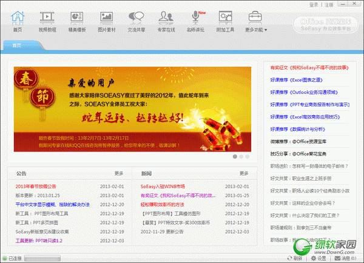Open 附加工具 add-on tools icon
Viewport: 364px width, 263px height.
pyautogui.click(x=225, y=21)
